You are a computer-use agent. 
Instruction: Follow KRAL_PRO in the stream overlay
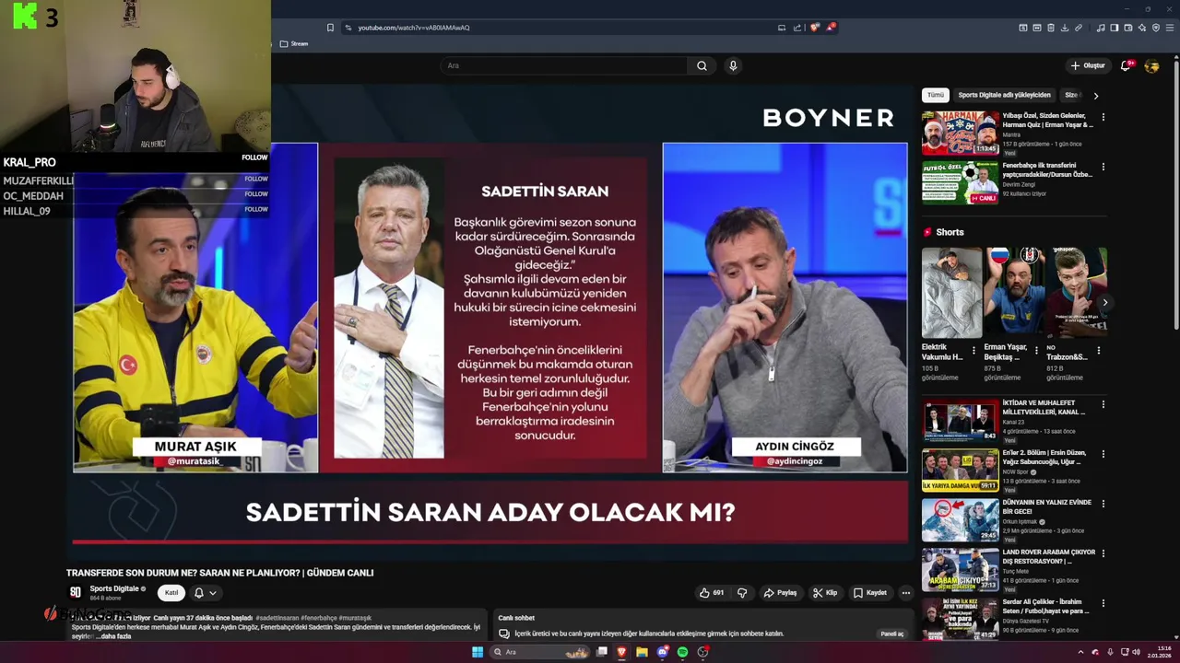254,157
